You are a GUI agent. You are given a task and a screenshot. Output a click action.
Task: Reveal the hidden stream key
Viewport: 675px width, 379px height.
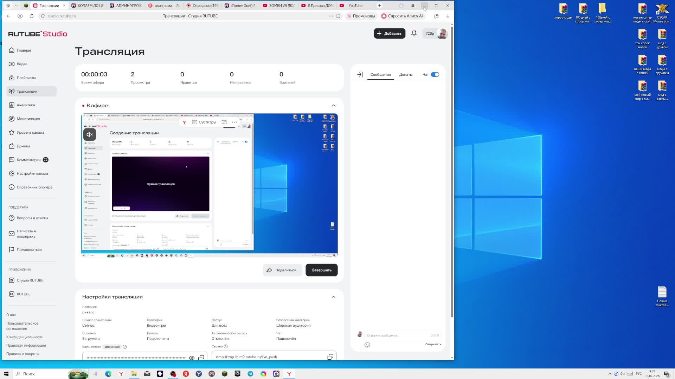coord(192,358)
